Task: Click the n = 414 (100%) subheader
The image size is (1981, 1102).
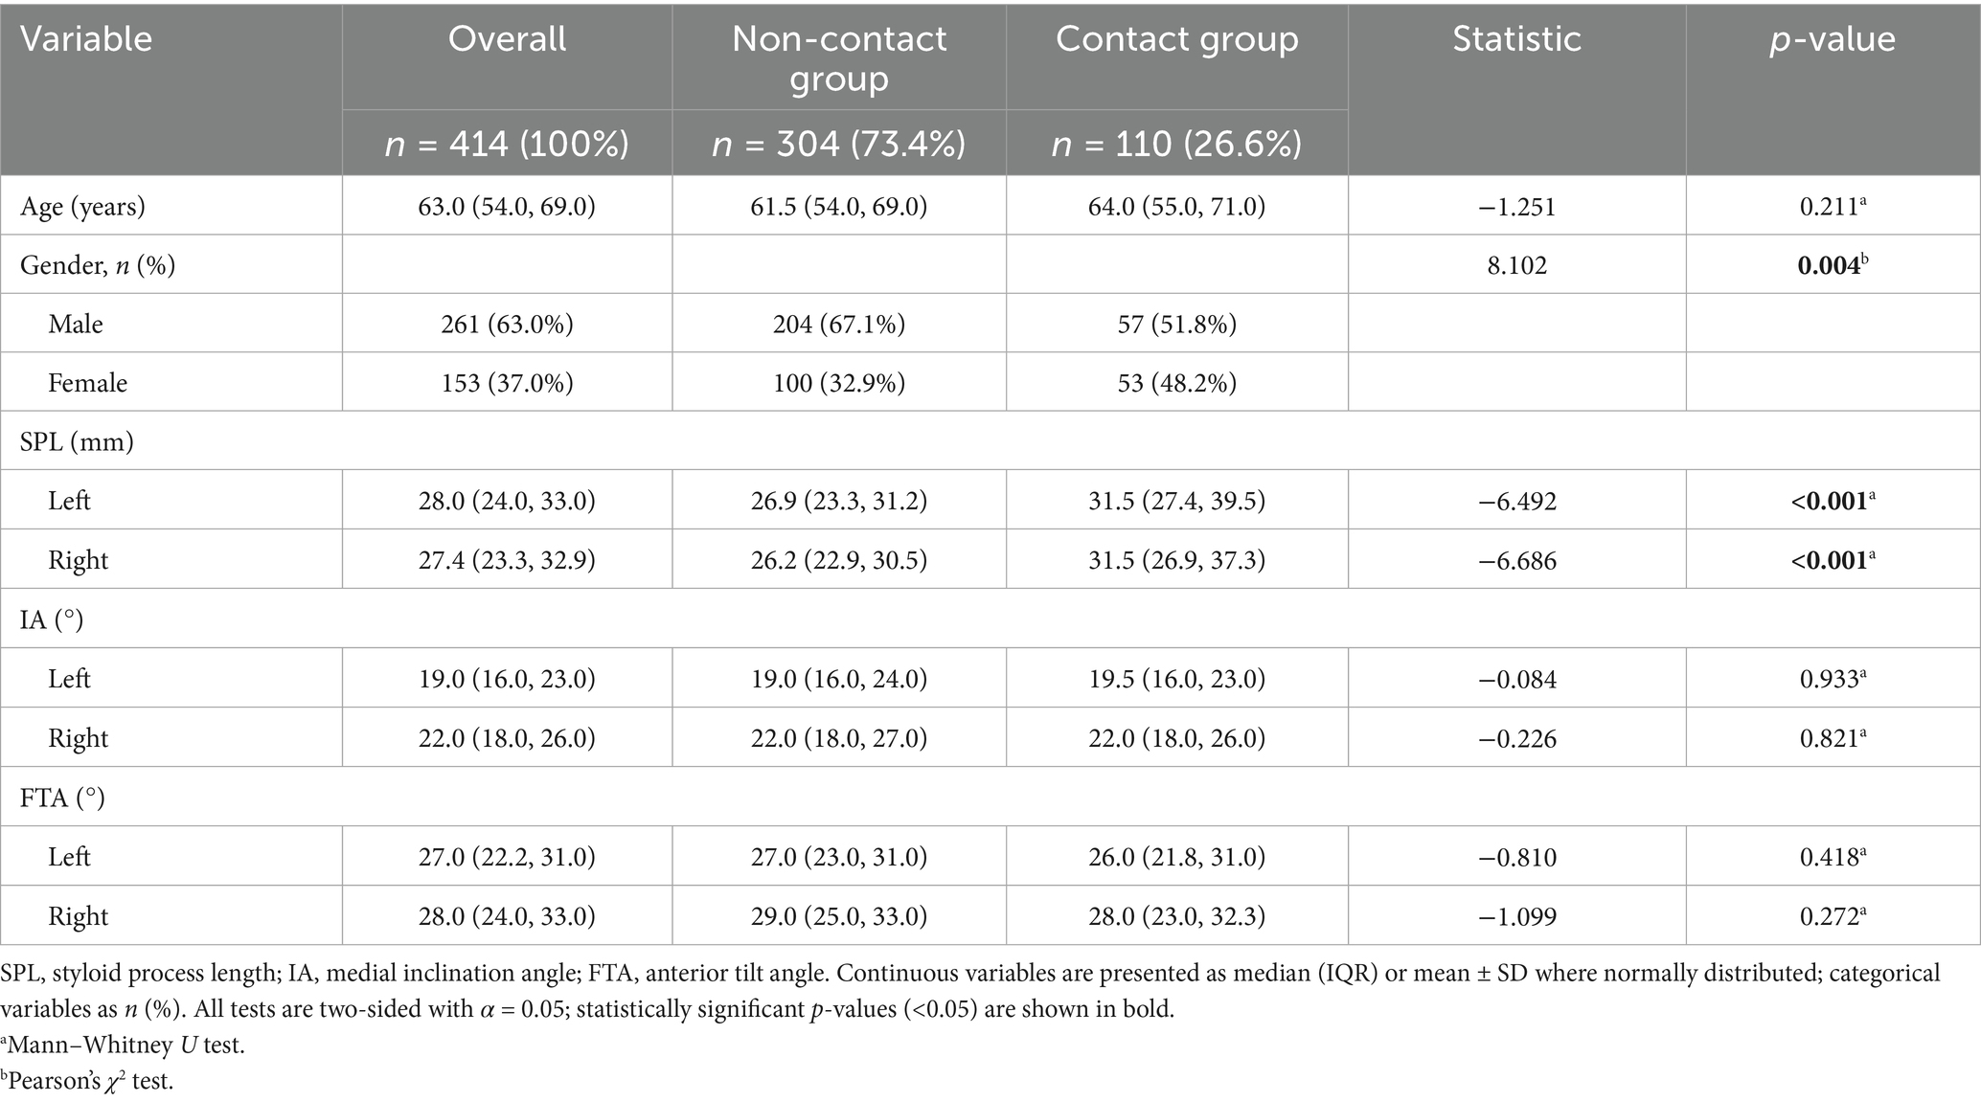Action: [x=507, y=144]
